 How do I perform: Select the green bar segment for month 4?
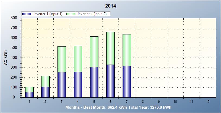coord(78,59)
